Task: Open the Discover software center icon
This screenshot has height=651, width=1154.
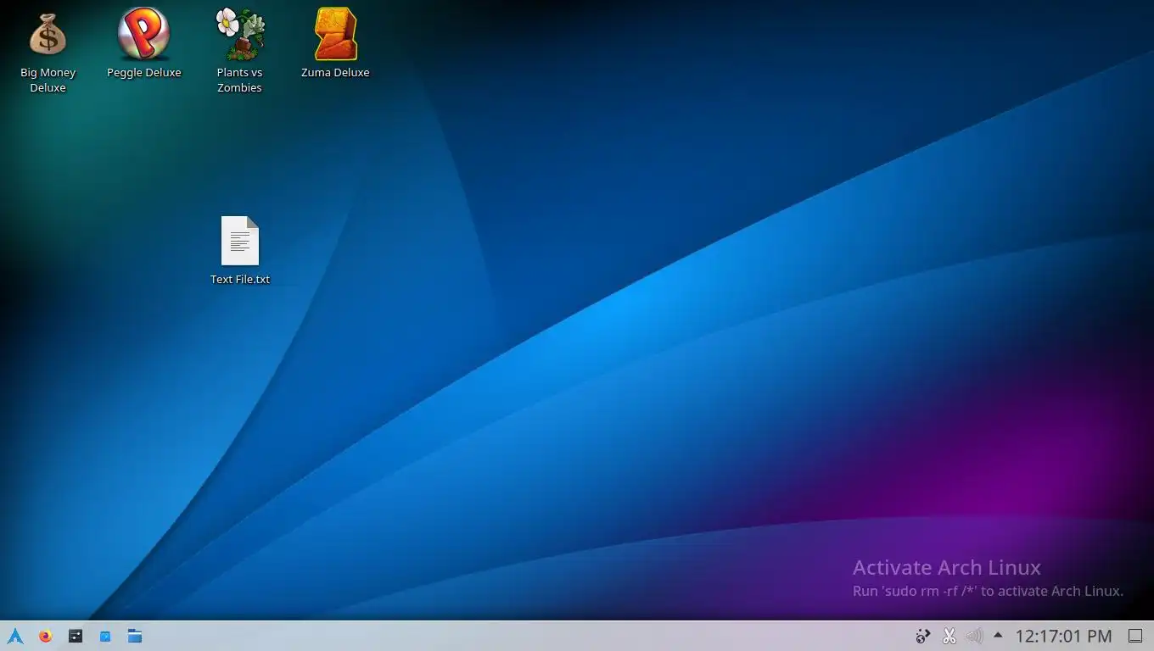Action: 105,636
